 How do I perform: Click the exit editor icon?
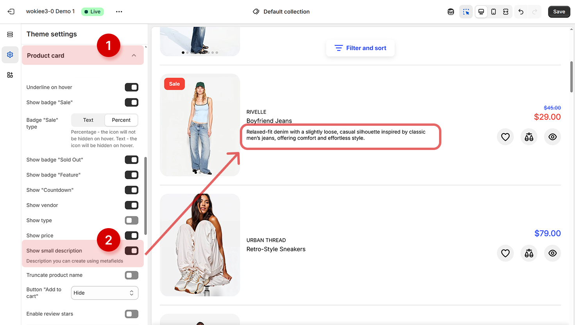[11, 12]
